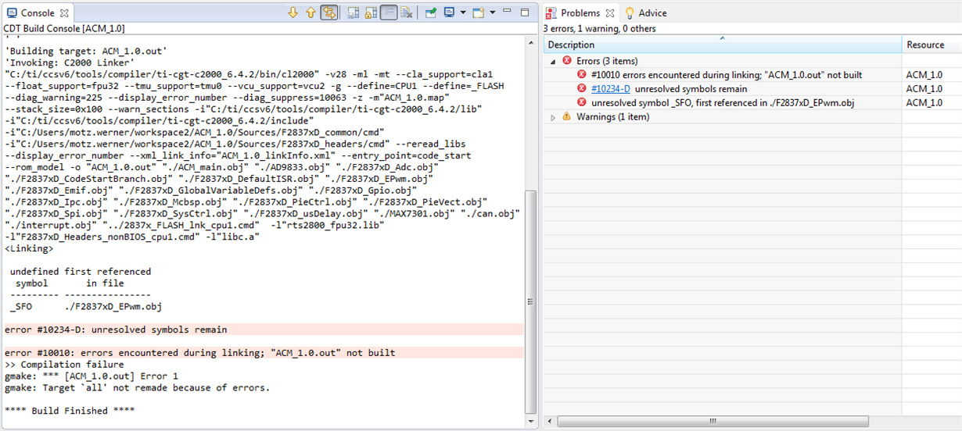Open Display Selected Console dropdown arrow

click(462, 12)
